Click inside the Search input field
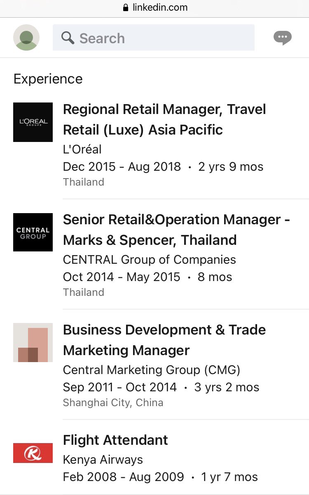Screen dimensions: 309x495 point(165,38)
